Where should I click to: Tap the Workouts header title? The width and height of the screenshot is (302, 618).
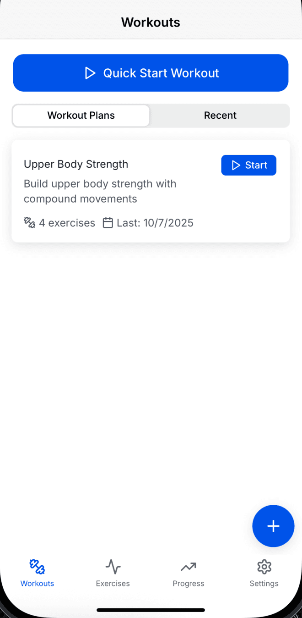tap(151, 22)
